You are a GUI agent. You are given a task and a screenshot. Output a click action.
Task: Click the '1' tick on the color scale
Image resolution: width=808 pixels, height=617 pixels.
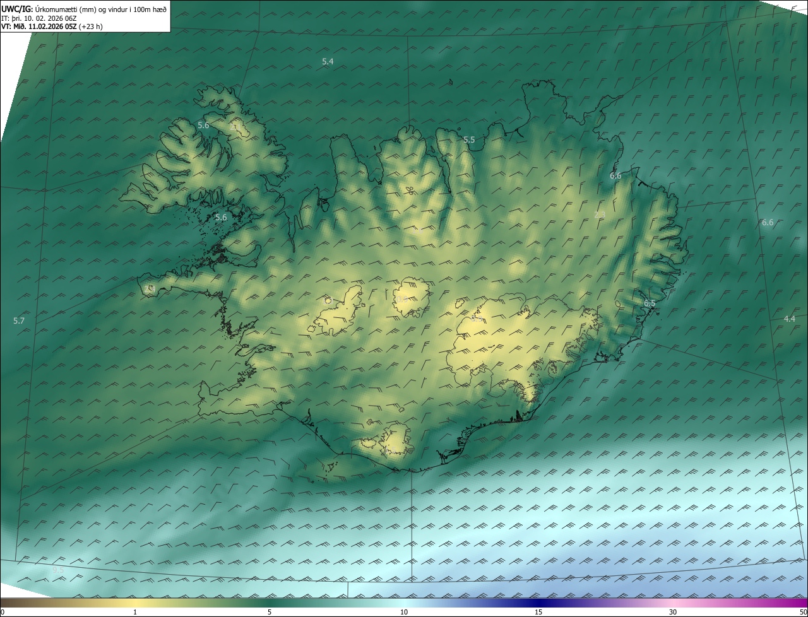(x=135, y=612)
